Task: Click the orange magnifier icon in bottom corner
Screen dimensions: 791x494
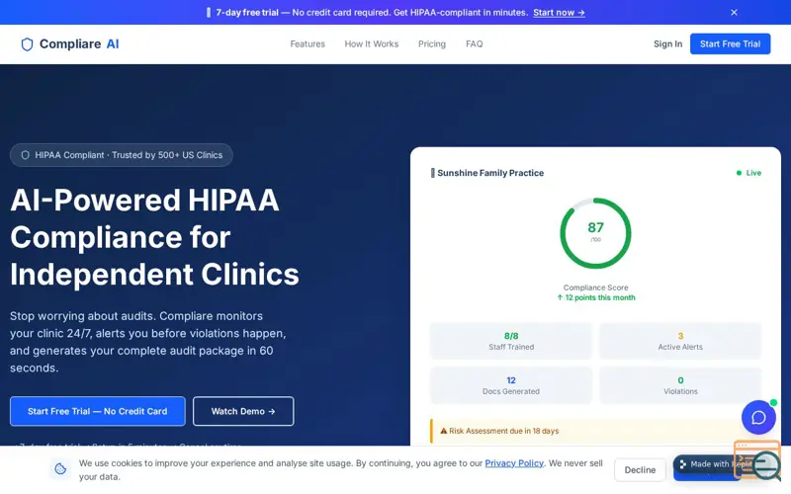Action: pos(758,461)
